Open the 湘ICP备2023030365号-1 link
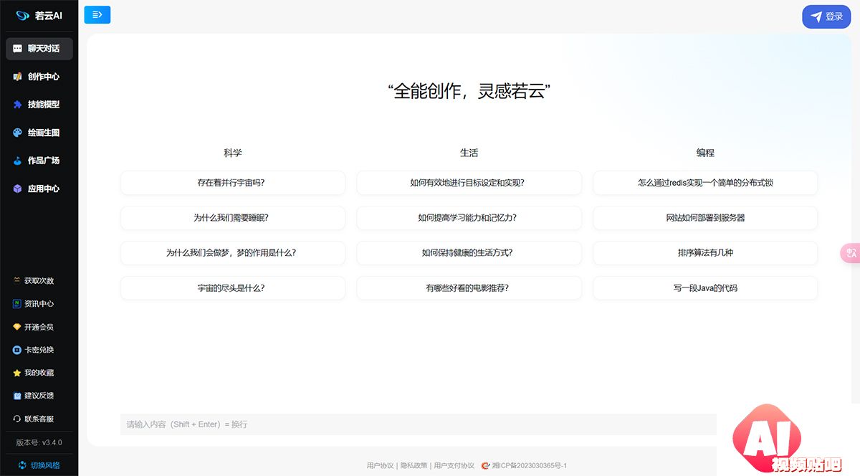This screenshot has width=860, height=476. tap(529, 466)
